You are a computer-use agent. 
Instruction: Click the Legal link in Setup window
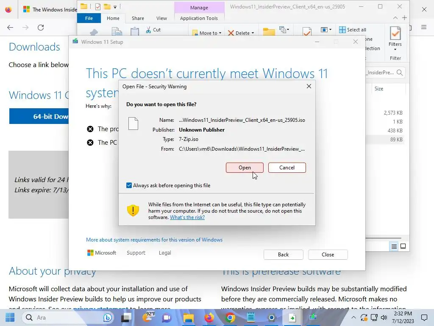[165, 253]
